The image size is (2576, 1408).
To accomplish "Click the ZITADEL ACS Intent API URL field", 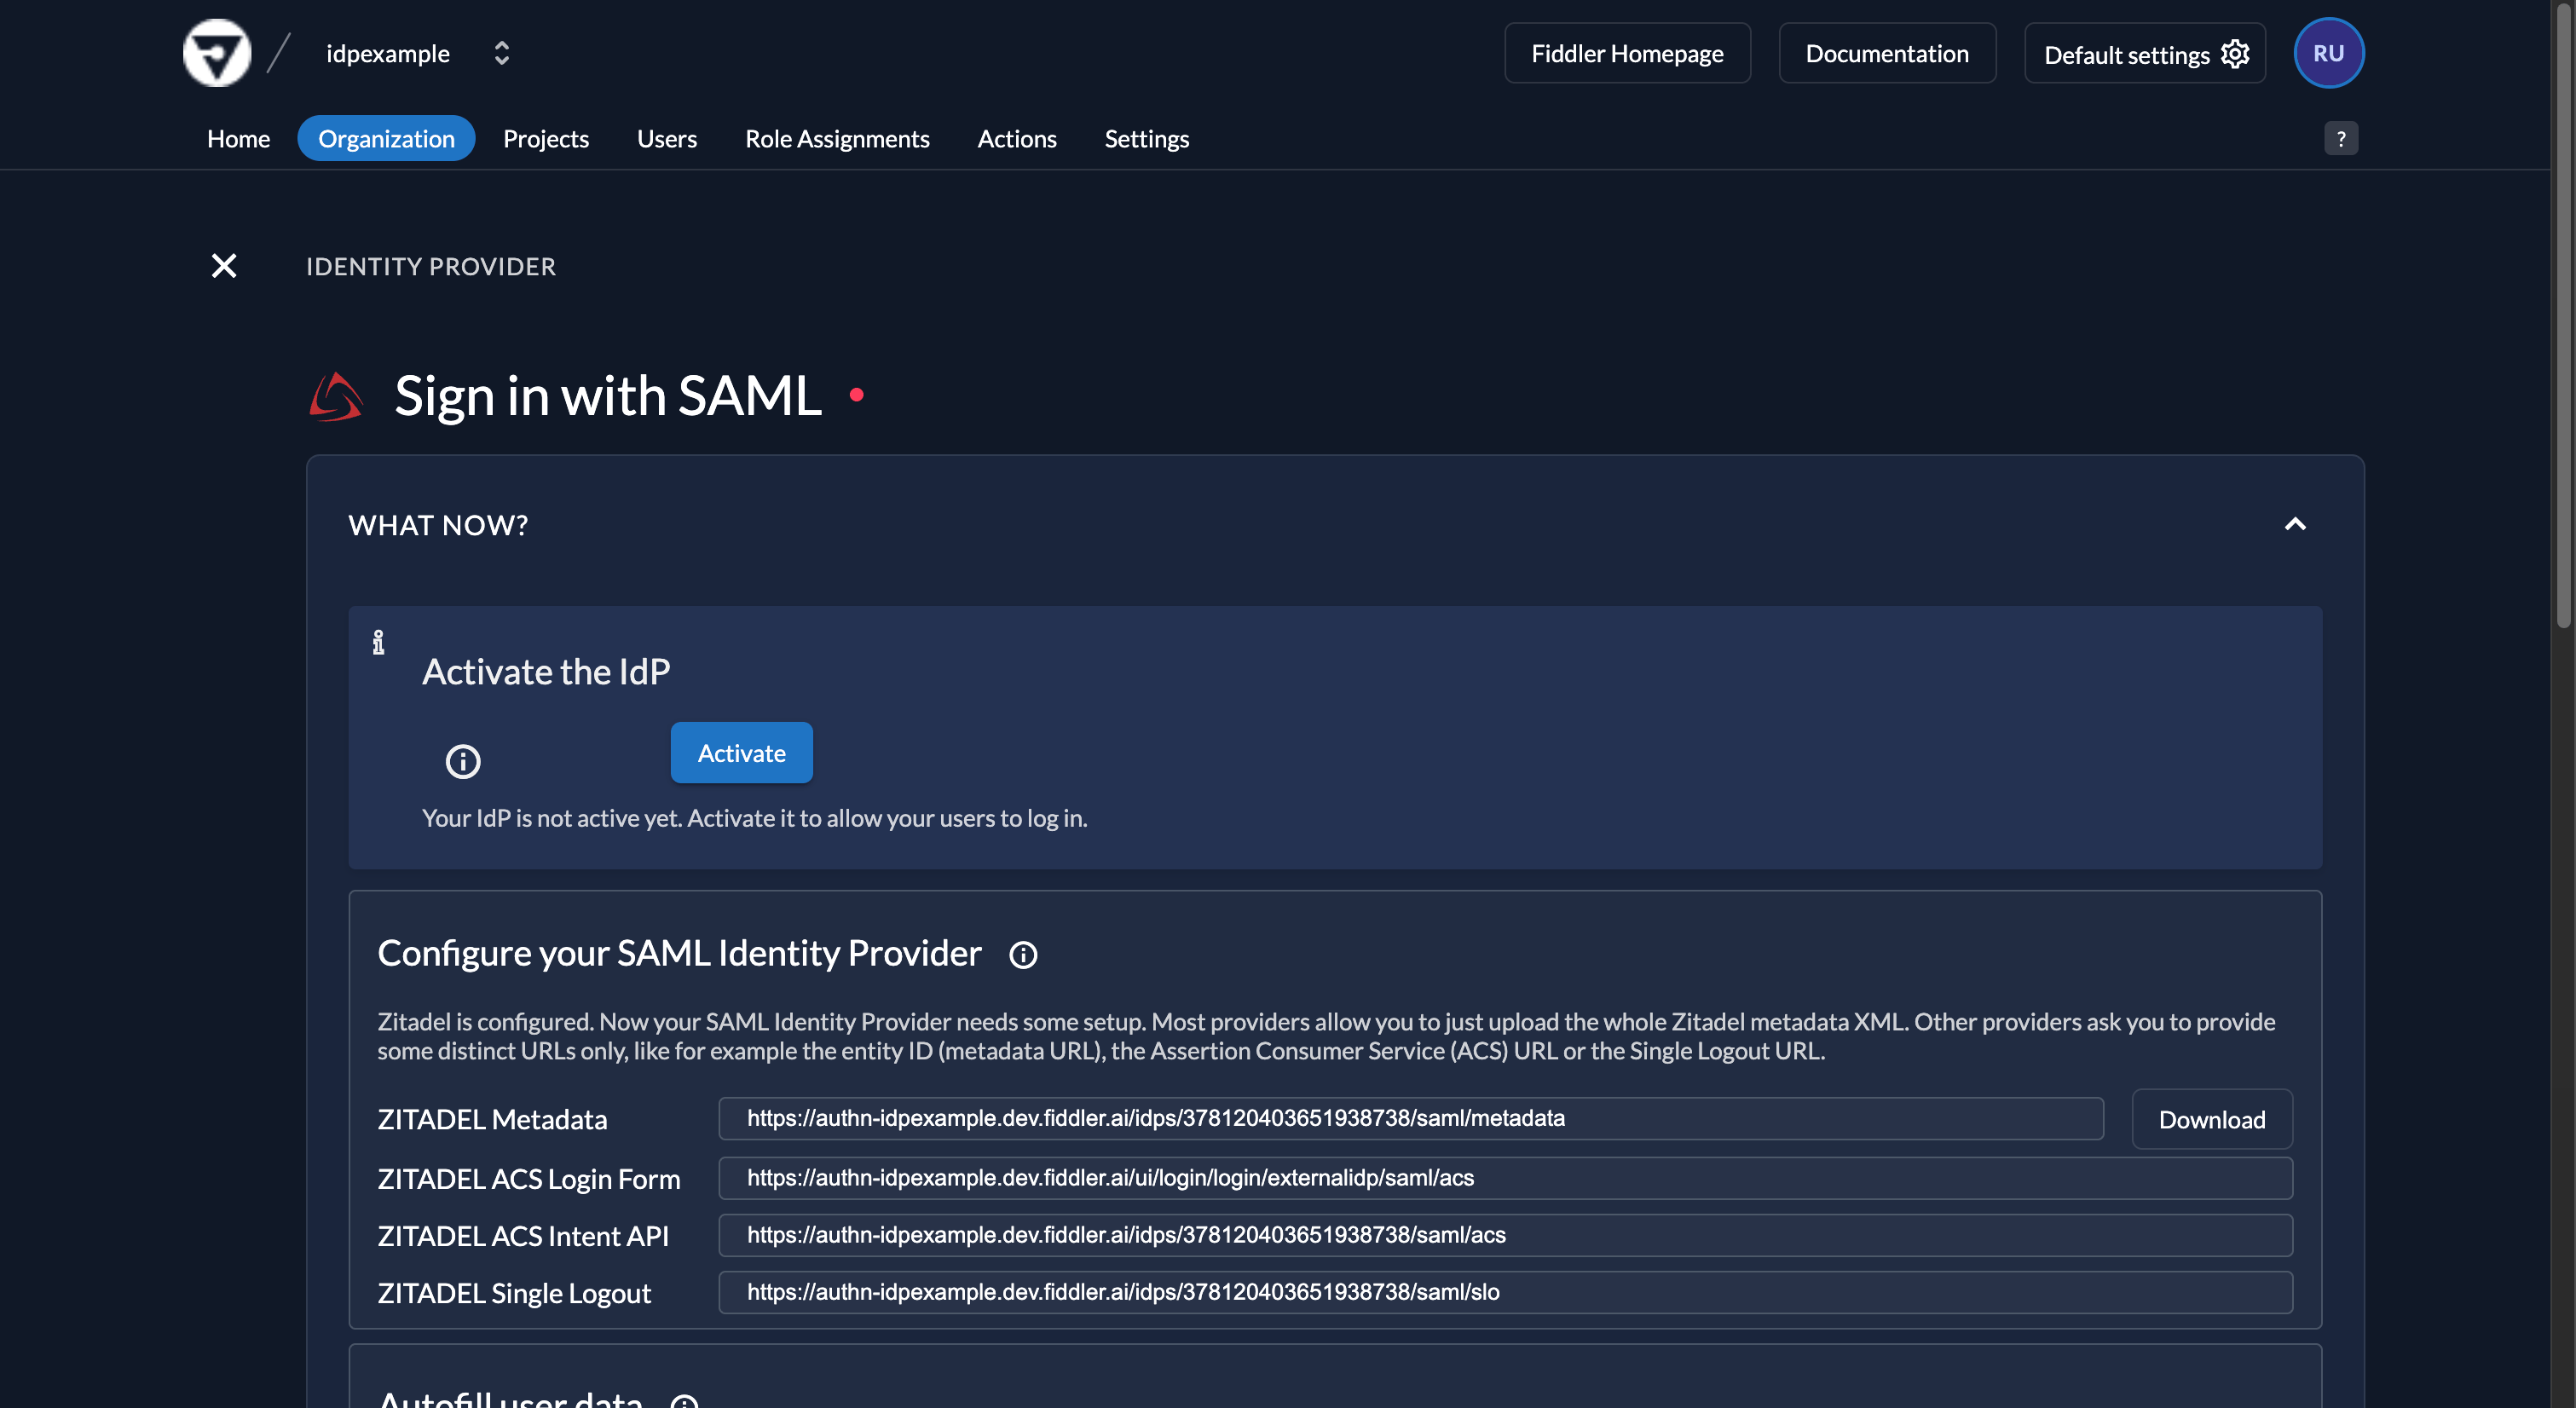I will (1505, 1235).
